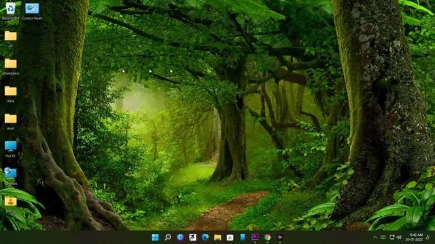Open the Windows Start menu
The image size is (435, 244).
pyautogui.click(x=156, y=237)
